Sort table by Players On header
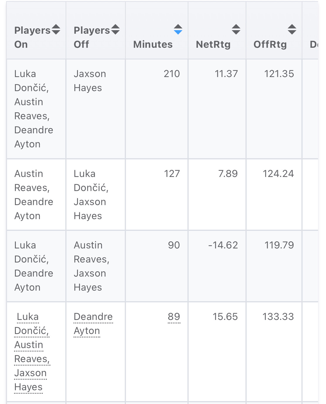 coord(32,37)
